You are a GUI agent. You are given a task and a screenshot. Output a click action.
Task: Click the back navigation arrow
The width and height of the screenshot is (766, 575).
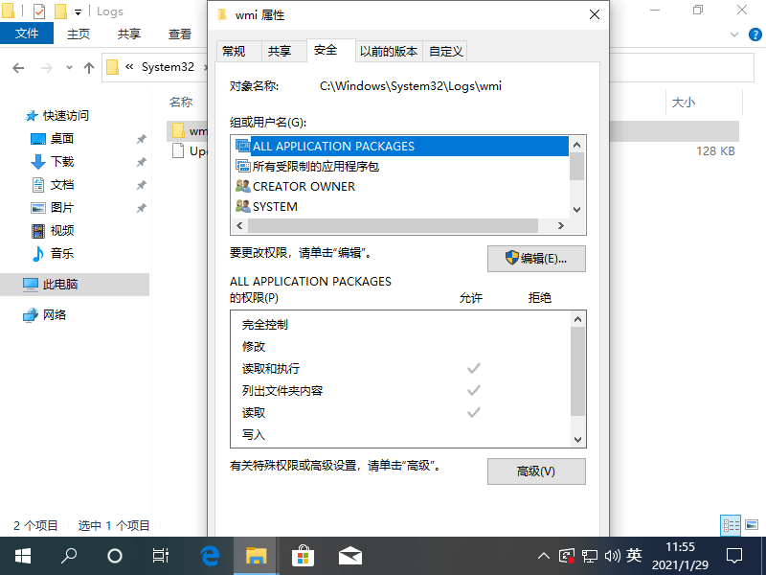click(17, 67)
